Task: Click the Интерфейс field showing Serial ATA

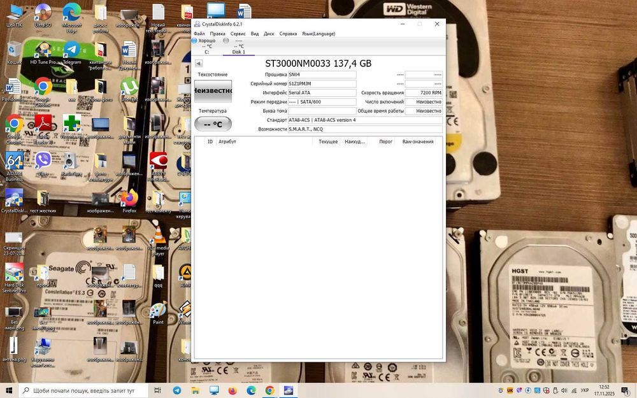Action: click(322, 92)
